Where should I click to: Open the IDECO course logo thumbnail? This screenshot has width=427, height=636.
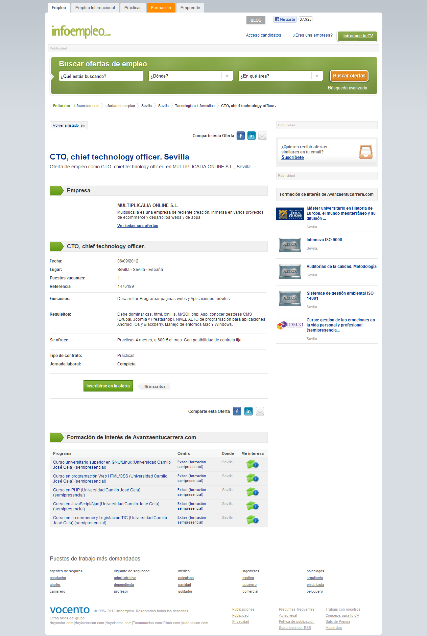tap(290, 325)
